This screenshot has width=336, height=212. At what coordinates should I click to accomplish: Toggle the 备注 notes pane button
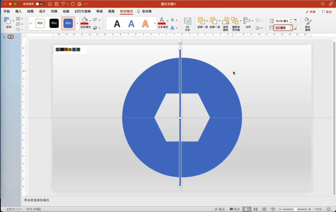pos(220,209)
